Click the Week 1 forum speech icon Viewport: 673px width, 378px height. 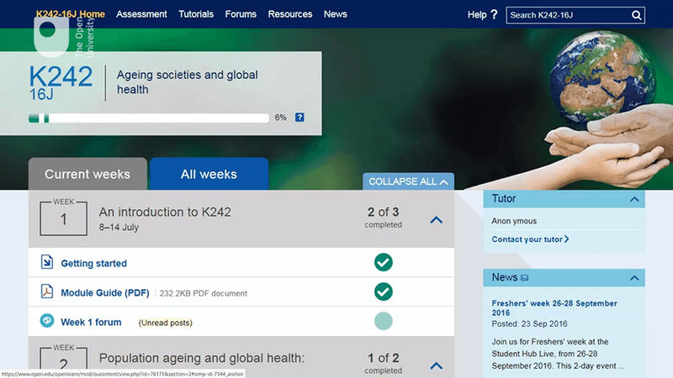(x=47, y=321)
